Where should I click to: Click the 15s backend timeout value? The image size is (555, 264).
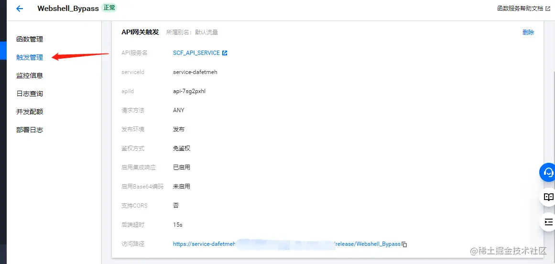178,225
